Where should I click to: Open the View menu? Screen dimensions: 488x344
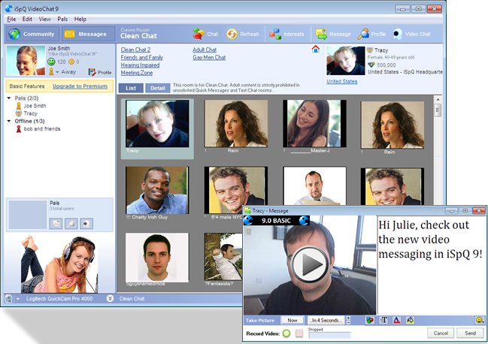pyautogui.click(x=45, y=20)
